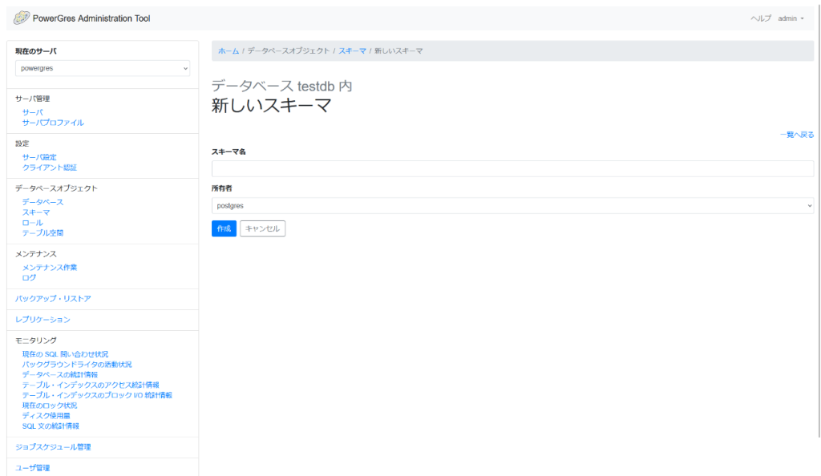821x476 pixels.
Task: Open ディスク使用量 link
Action: [46, 416]
